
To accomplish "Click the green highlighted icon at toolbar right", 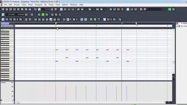I will (x=169, y=9).
